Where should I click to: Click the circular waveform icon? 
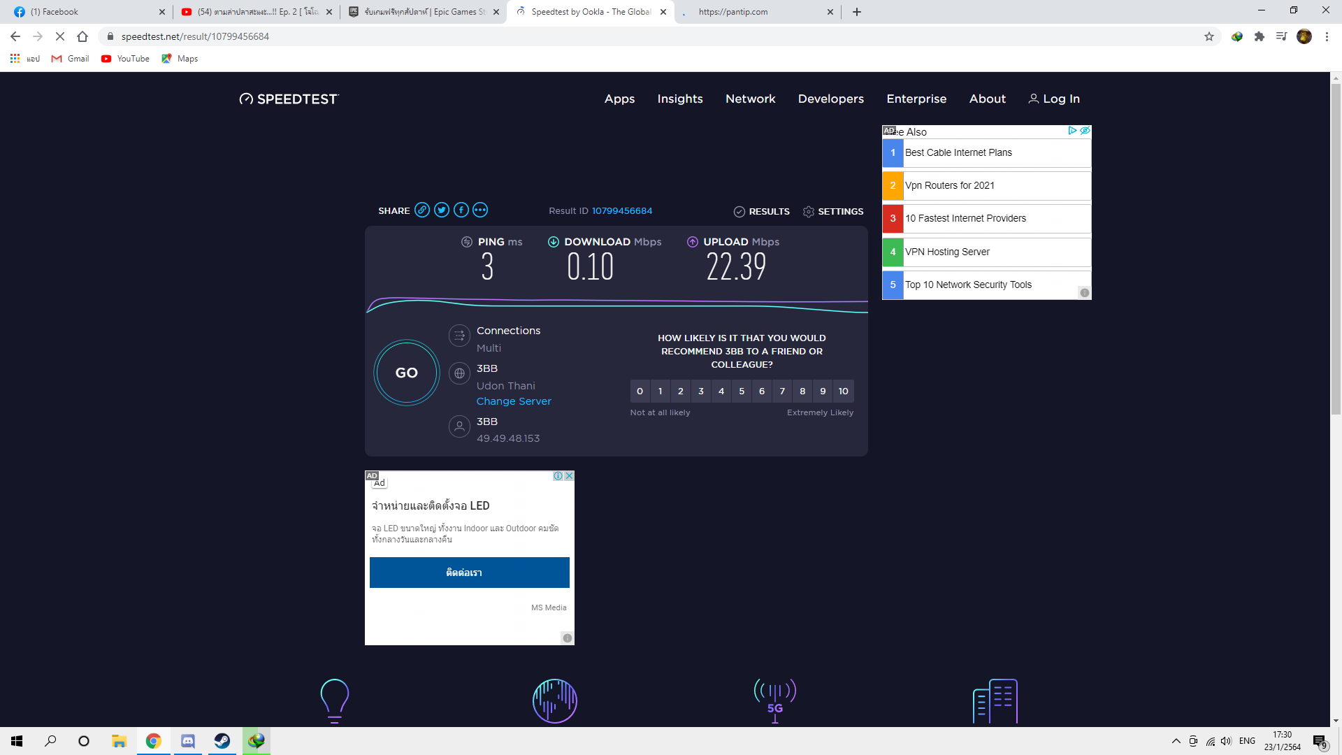tap(555, 700)
